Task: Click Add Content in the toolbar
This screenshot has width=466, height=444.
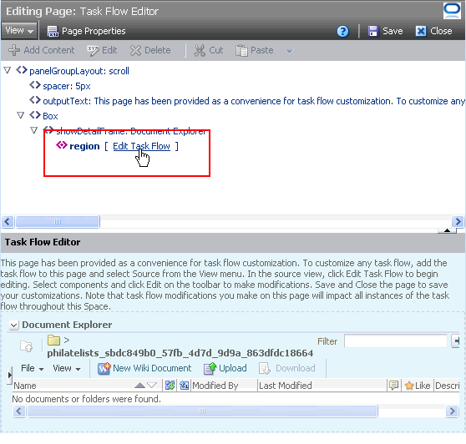Action: 42,50
